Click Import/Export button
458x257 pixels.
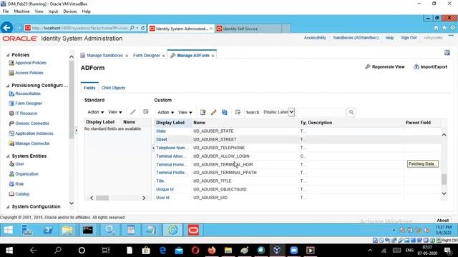(431, 66)
